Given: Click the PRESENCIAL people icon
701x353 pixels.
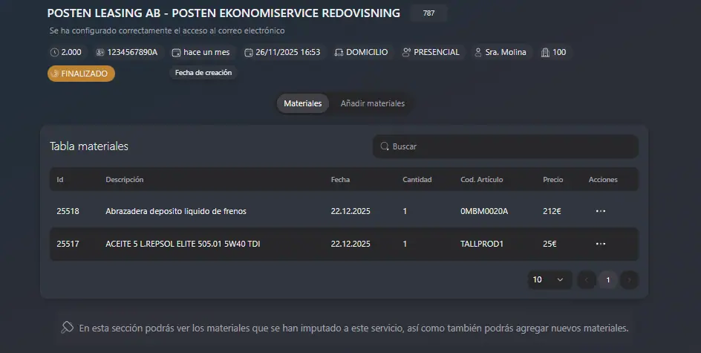Looking at the screenshot, I should [x=406, y=53].
